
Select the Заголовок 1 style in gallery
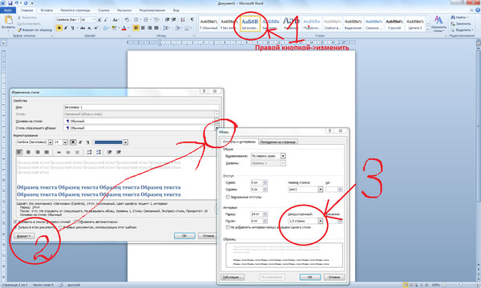click(250, 24)
